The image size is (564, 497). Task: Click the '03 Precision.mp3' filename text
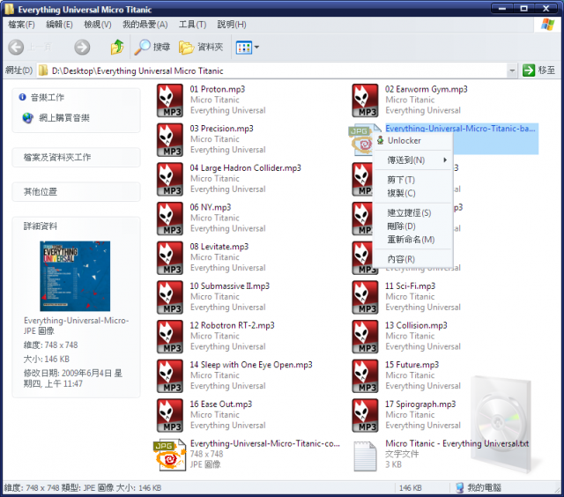(221, 129)
